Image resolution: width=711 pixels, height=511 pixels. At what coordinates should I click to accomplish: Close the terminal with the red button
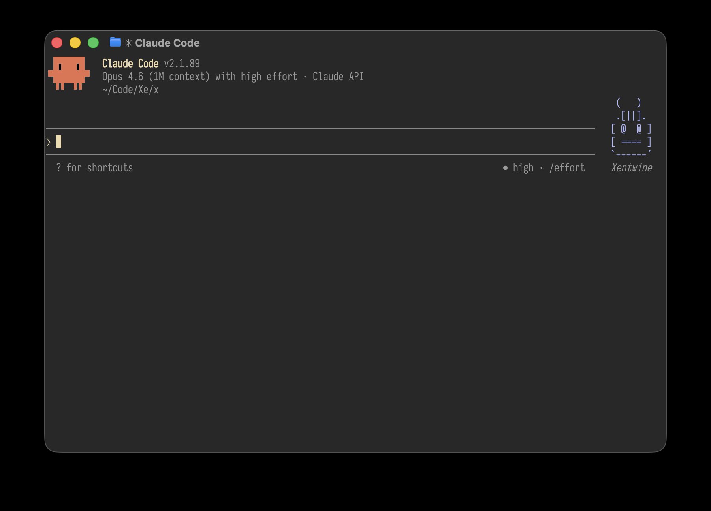pos(57,43)
